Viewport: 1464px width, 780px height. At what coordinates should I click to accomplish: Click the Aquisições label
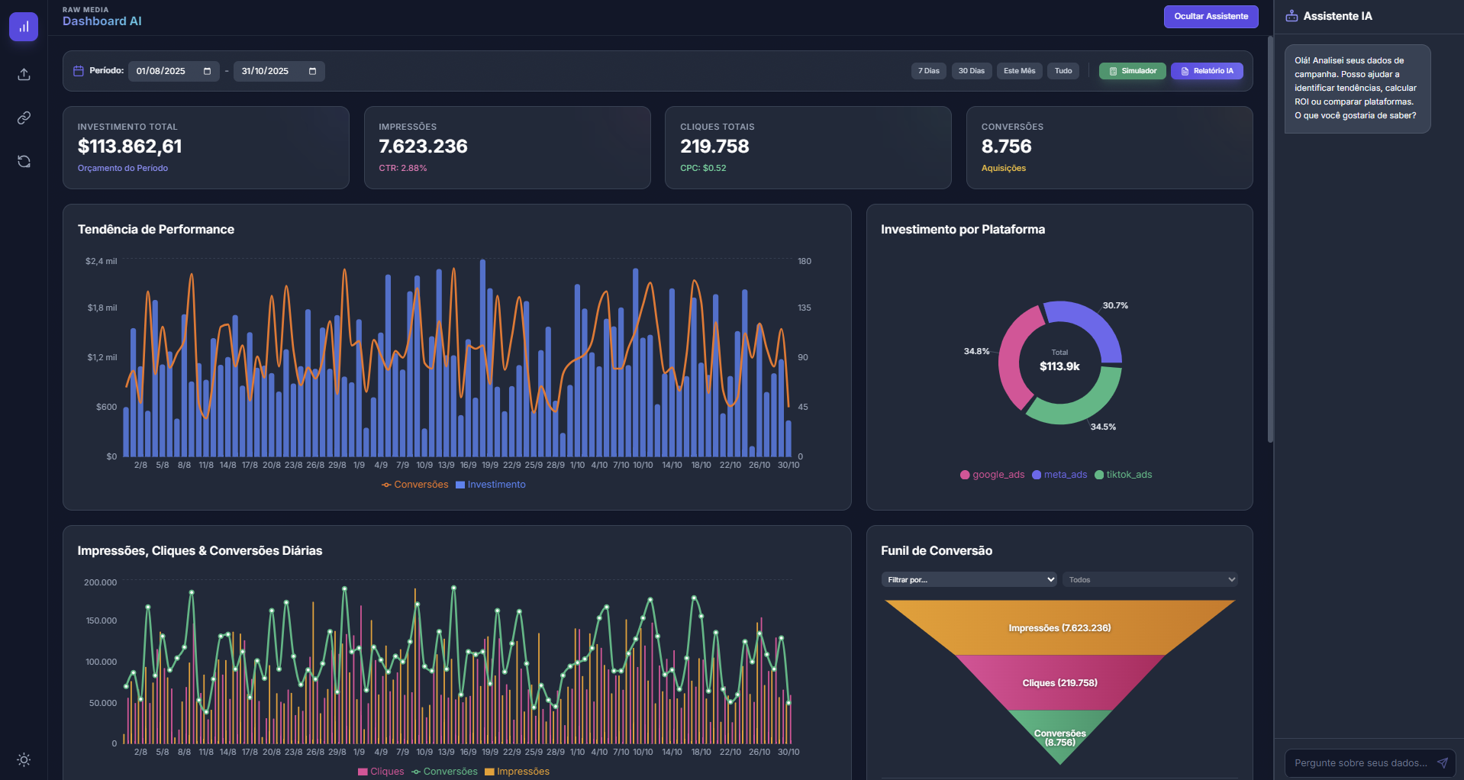[1004, 168]
